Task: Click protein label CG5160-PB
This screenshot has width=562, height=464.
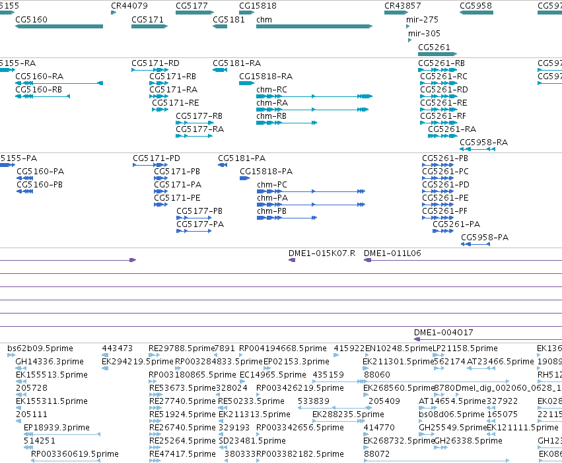Action: coord(40,185)
